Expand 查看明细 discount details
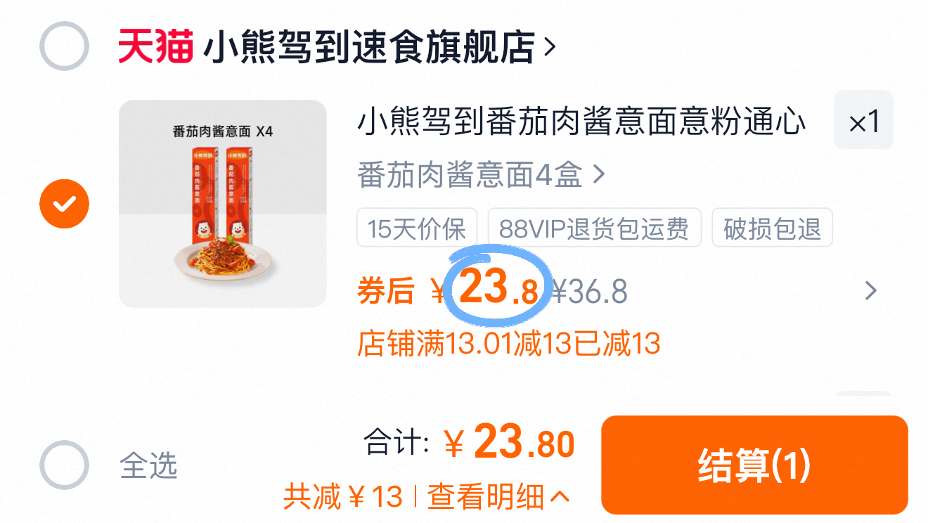The image size is (928, 523). (x=498, y=497)
